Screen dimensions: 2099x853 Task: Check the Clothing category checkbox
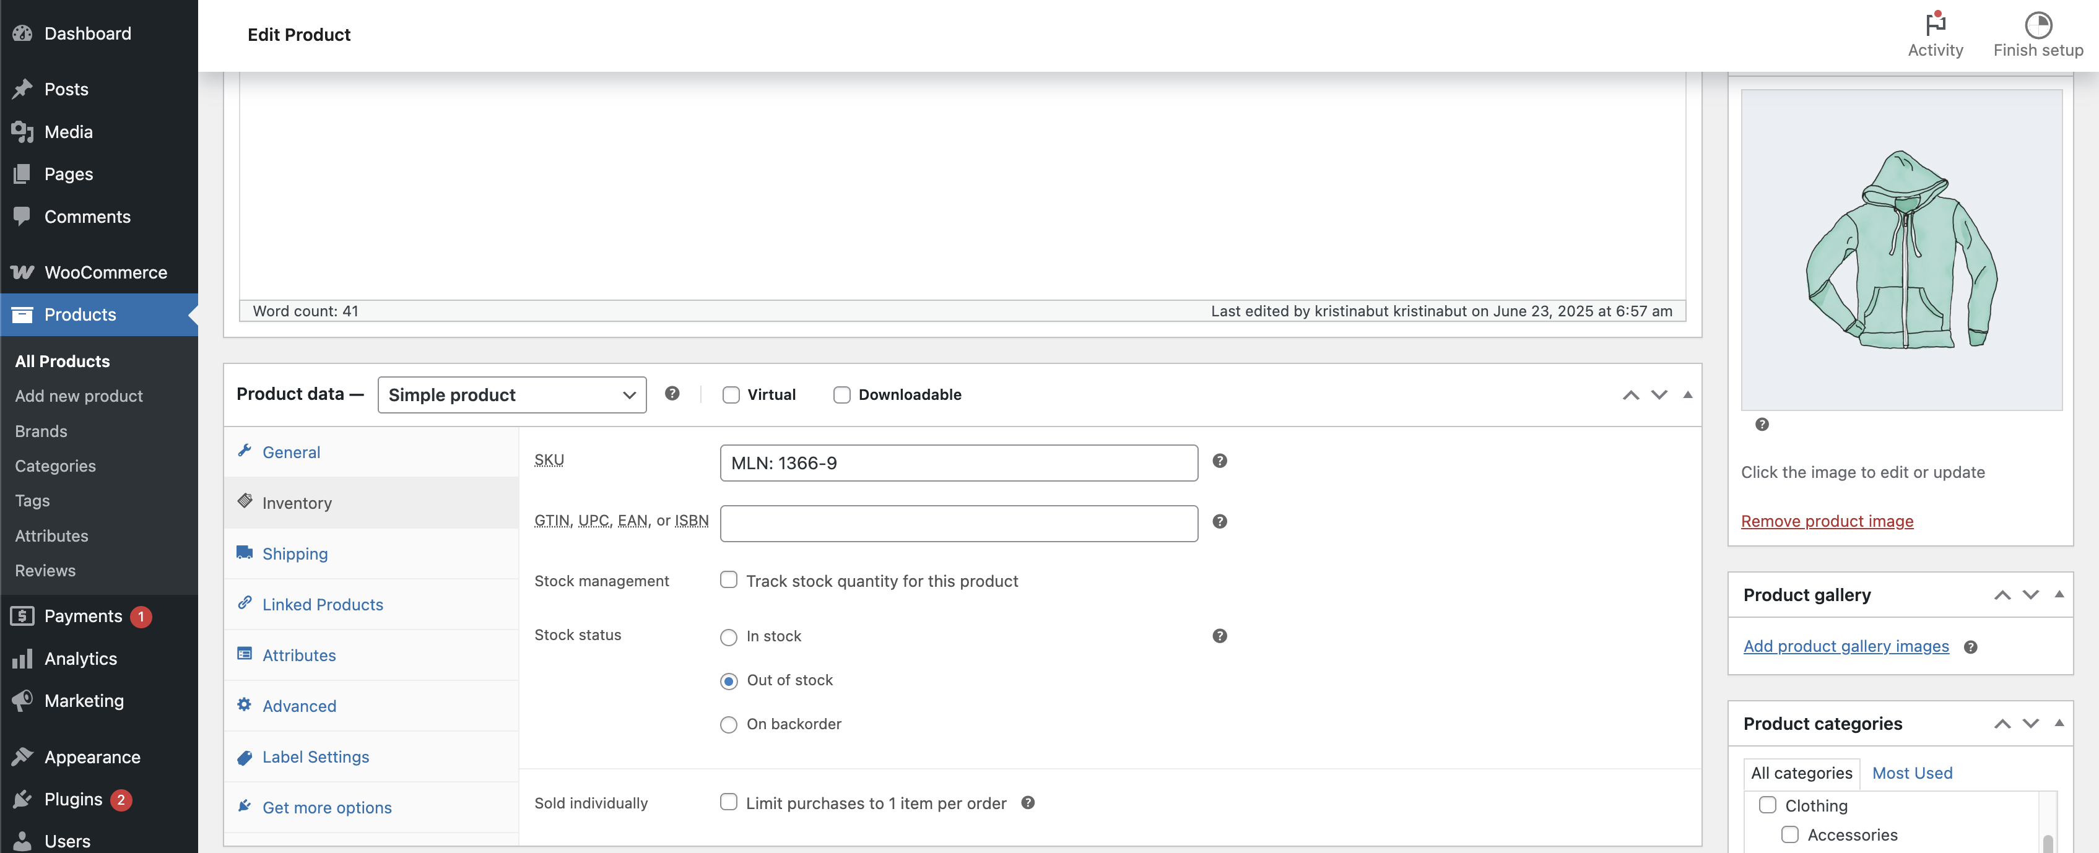click(x=1767, y=805)
